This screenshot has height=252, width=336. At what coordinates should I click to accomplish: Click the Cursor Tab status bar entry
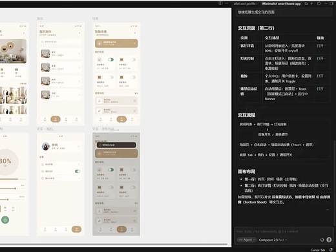(x=318, y=250)
